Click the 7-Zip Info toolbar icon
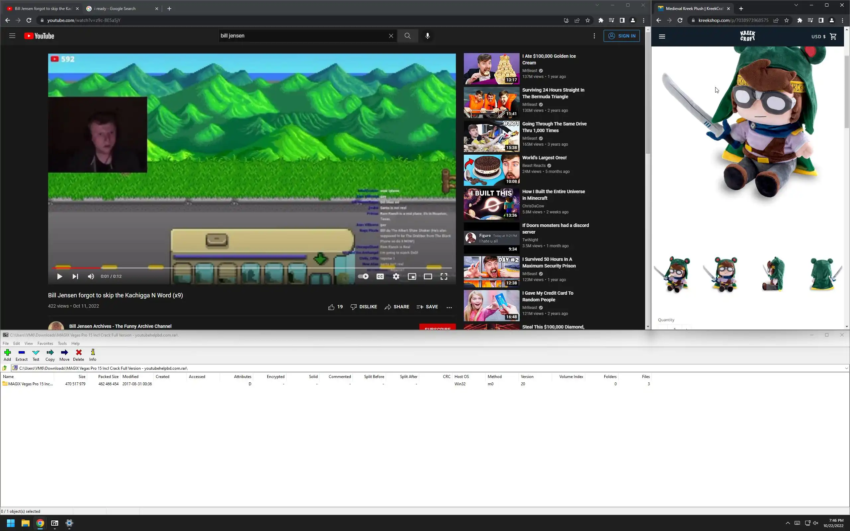The image size is (850, 531). [x=93, y=354]
